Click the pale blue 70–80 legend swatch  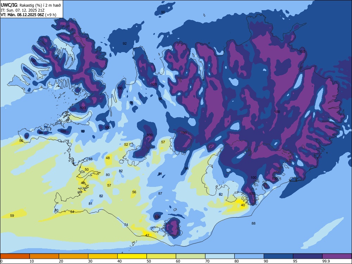click(220, 256)
